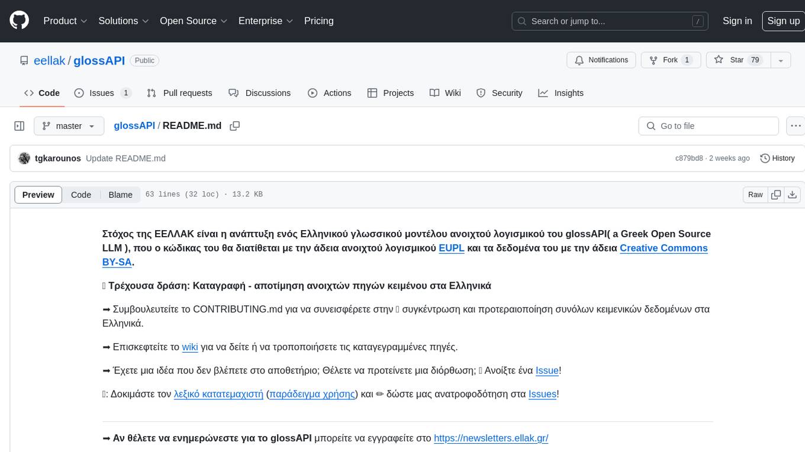Viewport: 805px width, 452px height.
Task: Open the Update README.md commit message
Action: point(125,158)
